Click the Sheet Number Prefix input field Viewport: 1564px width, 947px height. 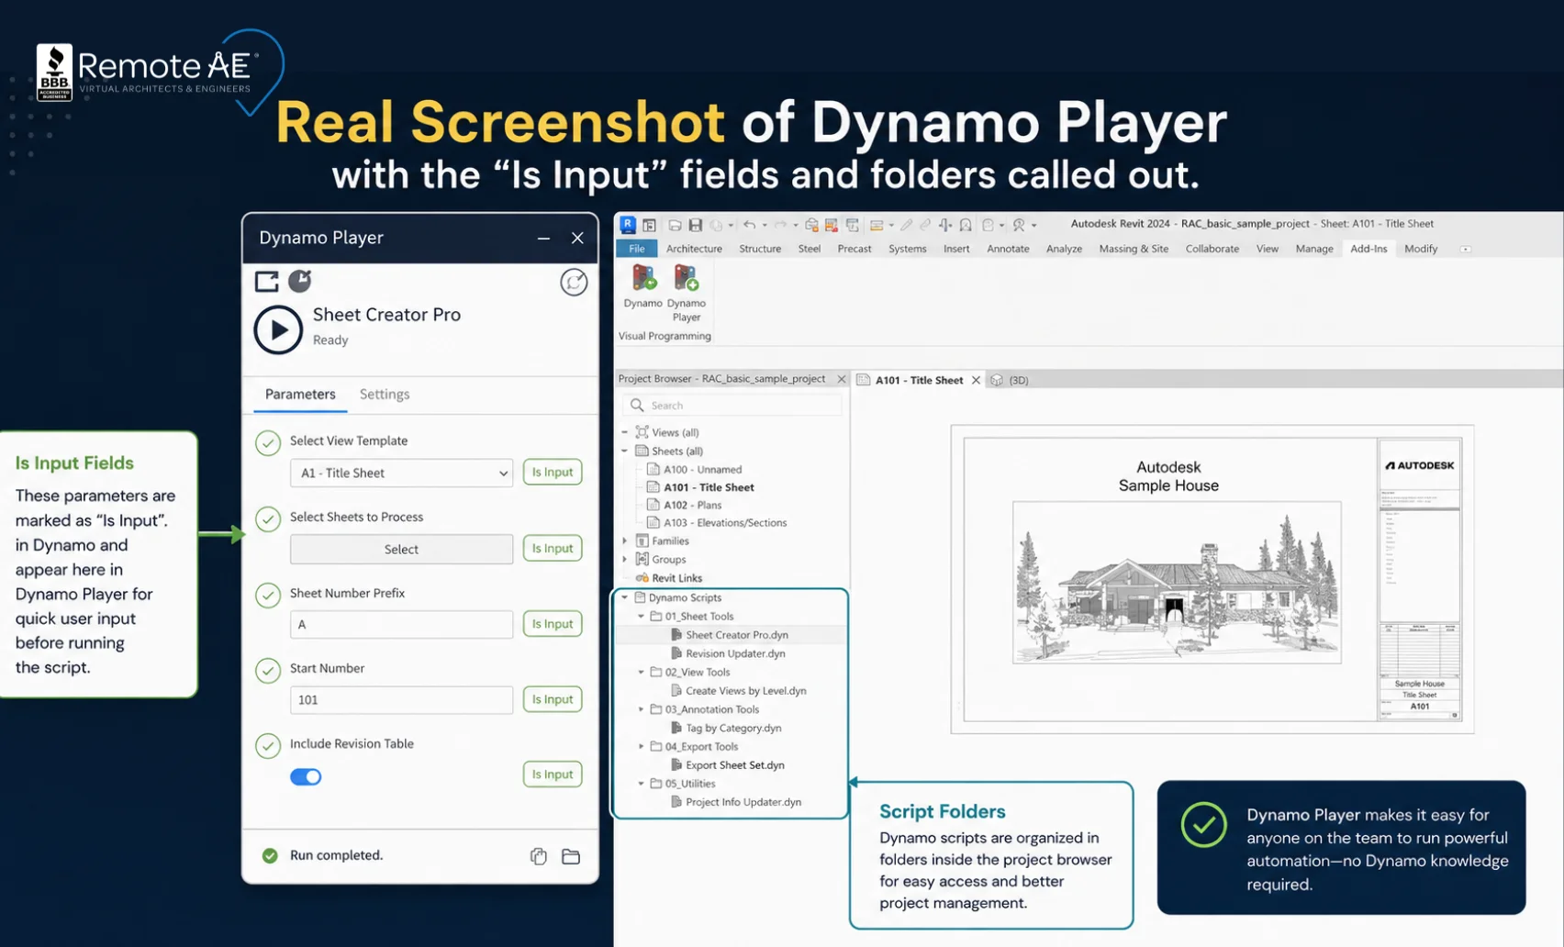[x=401, y=624]
